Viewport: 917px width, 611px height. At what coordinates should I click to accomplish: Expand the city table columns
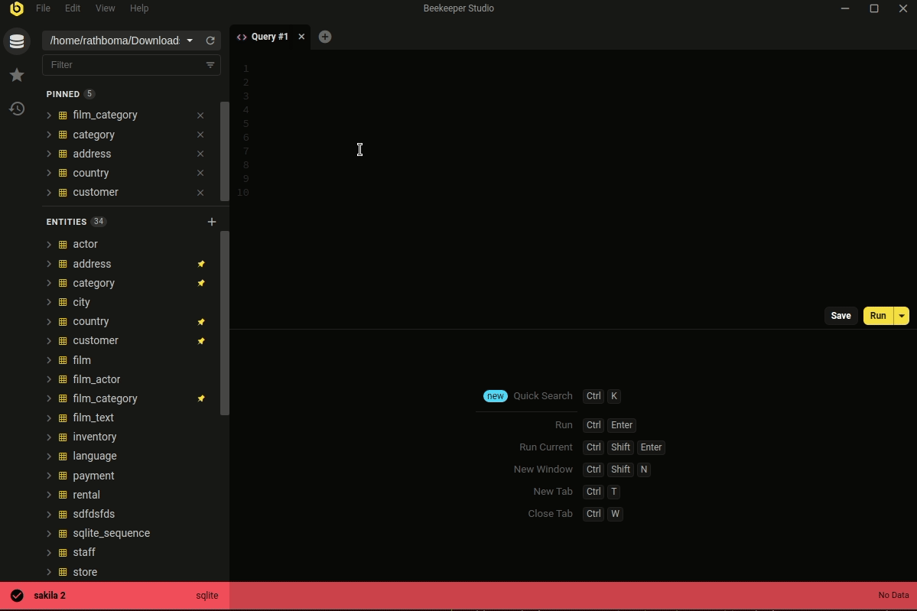49,302
